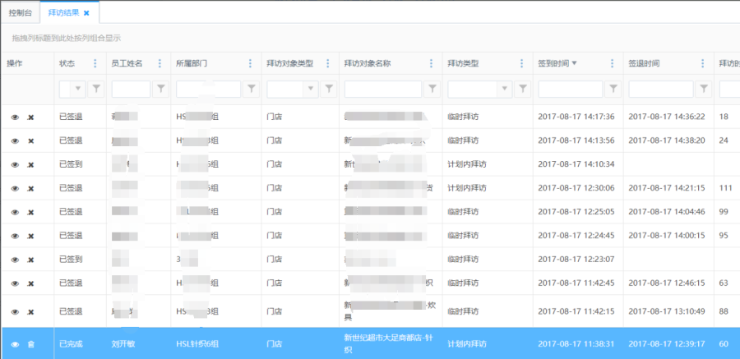The image size is (740, 359).
Task: Click the 员工姓名 filter input field
Action: (131, 89)
